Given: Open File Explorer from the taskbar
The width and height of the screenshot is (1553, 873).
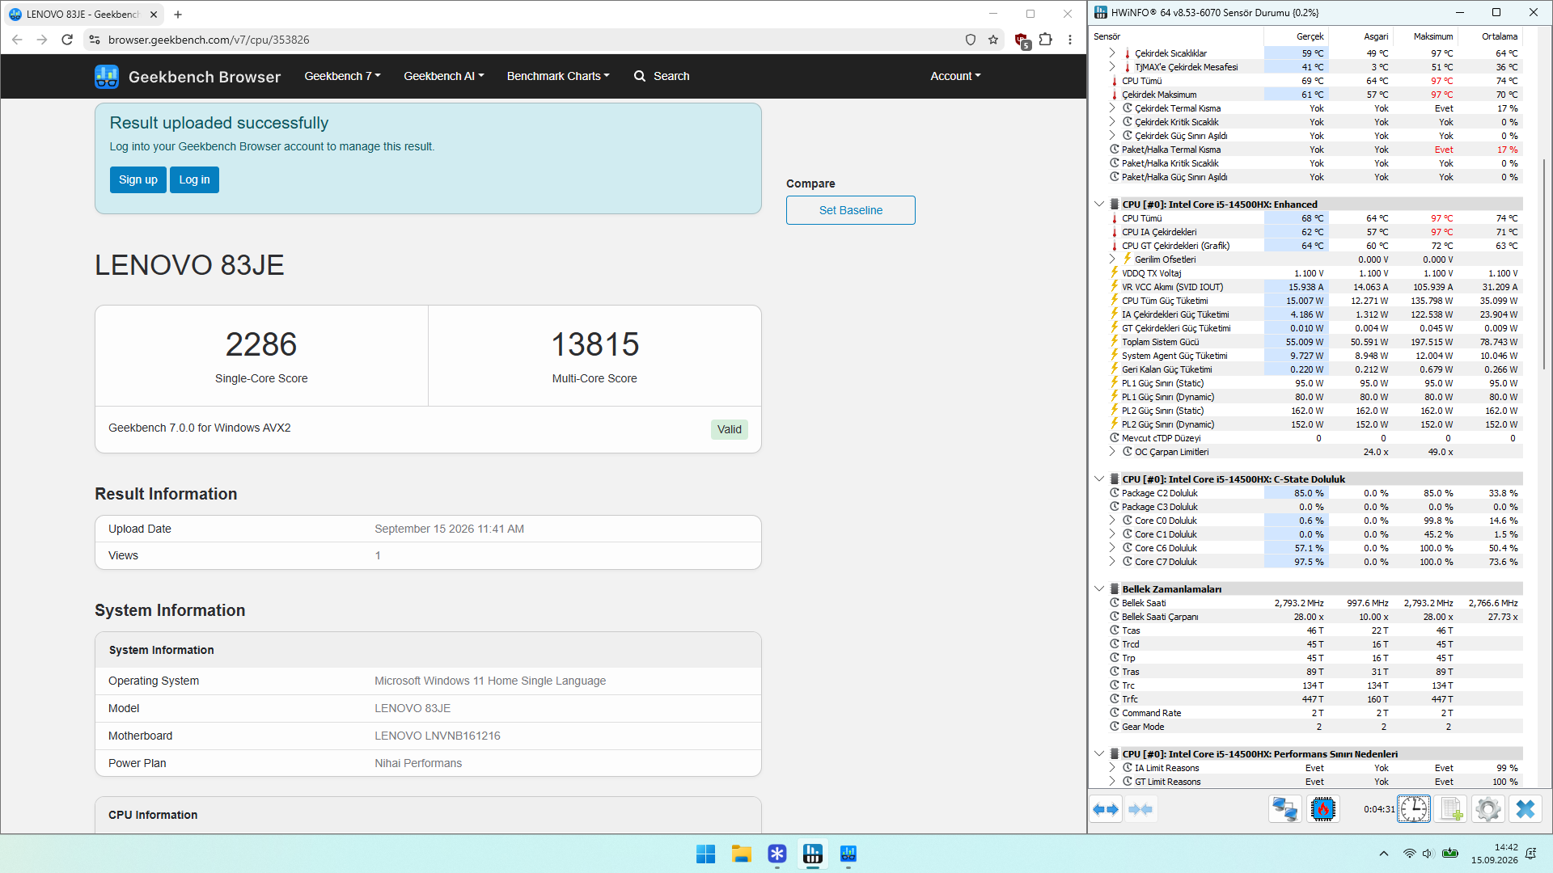Looking at the screenshot, I should pyautogui.click(x=742, y=854).
